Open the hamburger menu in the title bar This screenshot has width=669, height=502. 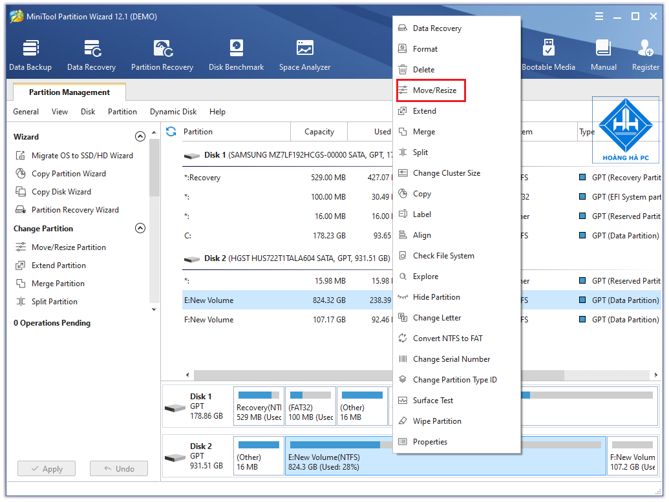coord(599,16)
